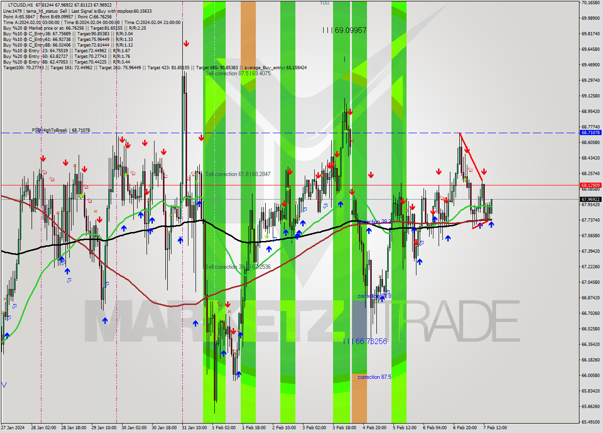Click the '31 Jan 10:00' time axis label

pyautogui.click(x=195, y=428)
